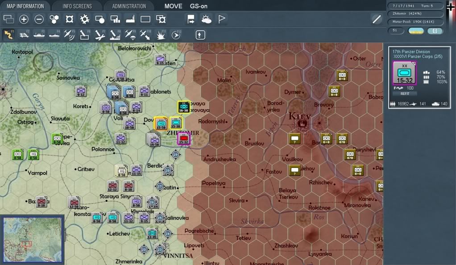This screenshot has height=265, width=456.
Task: Select the red 15-32 unit near Zhitomir
Action: pos(183,139)
